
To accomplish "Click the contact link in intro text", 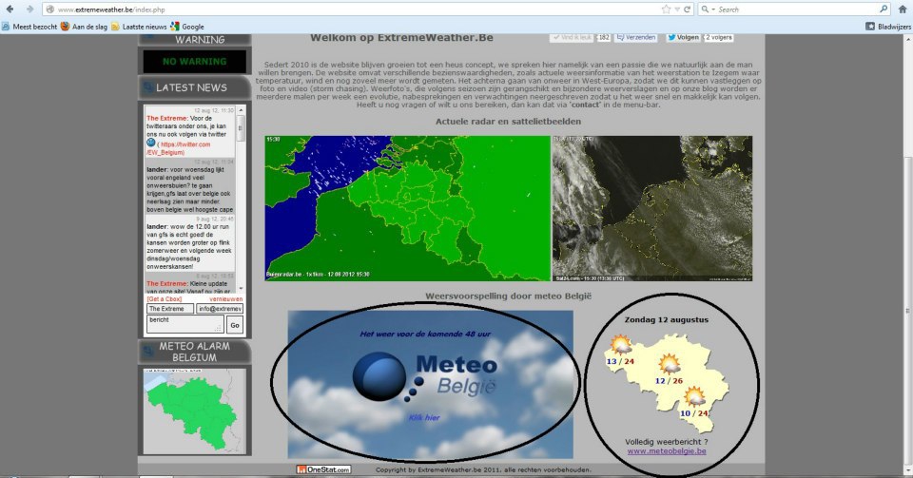I will tap(585, 105).
